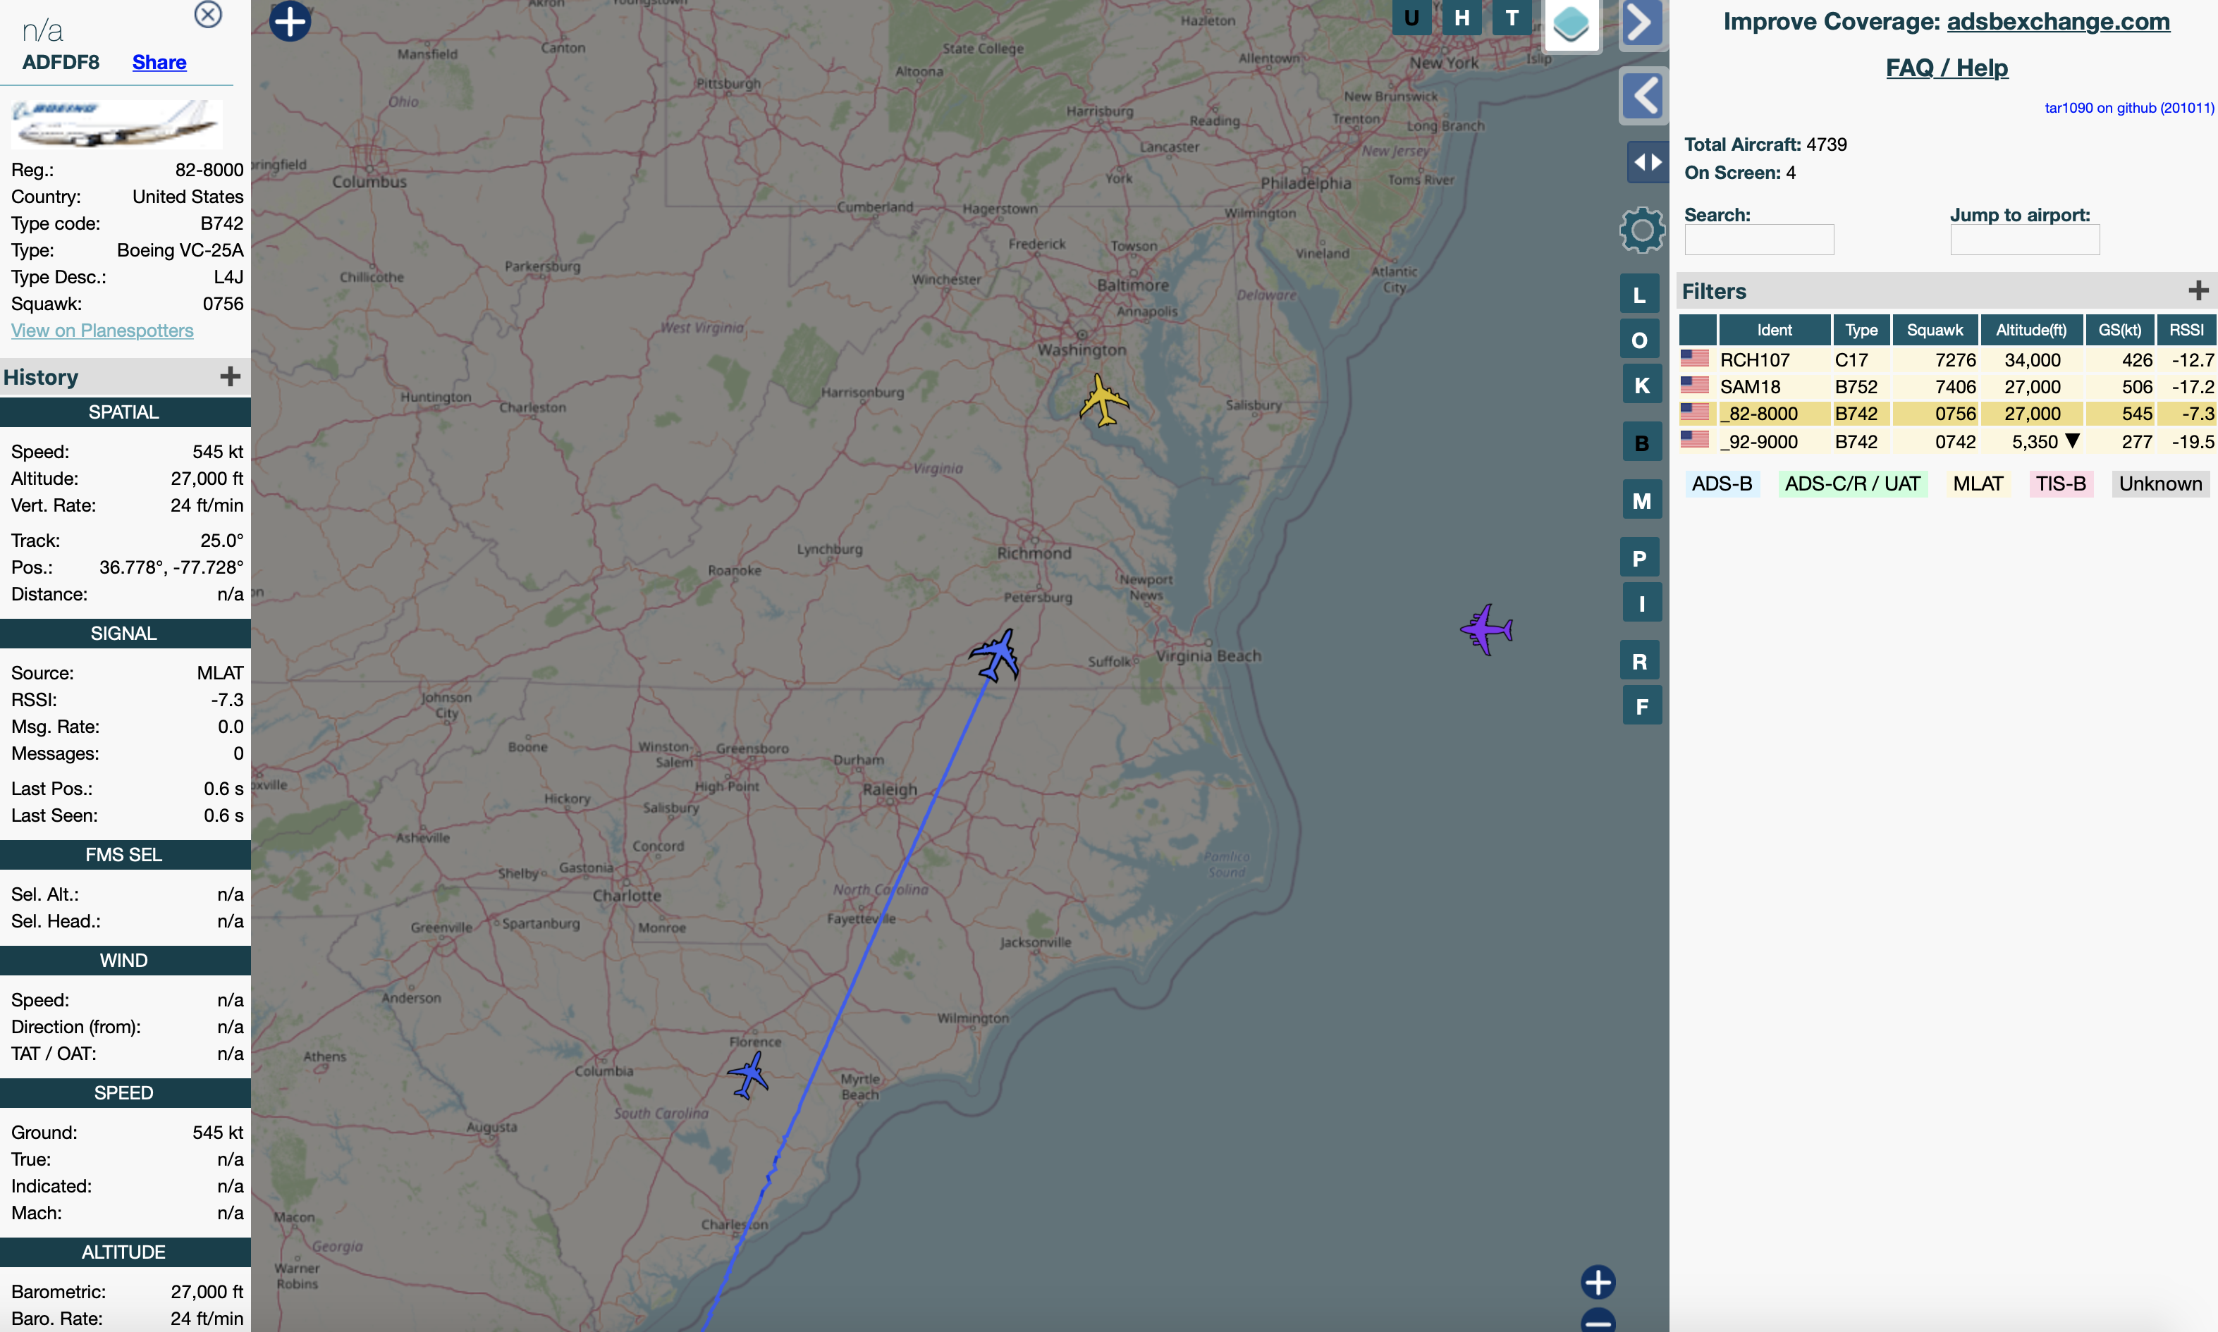Screen dimensions: 2218x1332
Task: Open the FAQ / Help link
Action: click(x=1946, y=68)
